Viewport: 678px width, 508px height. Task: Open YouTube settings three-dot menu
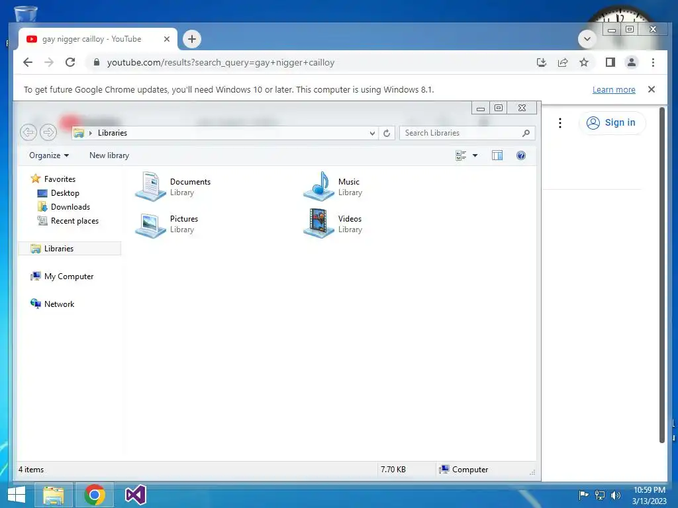click(560, 123)
